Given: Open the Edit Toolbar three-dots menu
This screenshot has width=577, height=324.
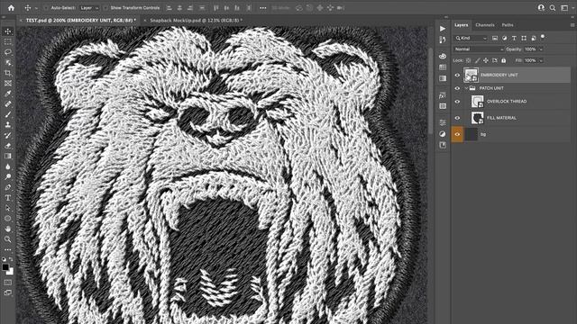Looking at the screenshot, I should coord(8,250).
